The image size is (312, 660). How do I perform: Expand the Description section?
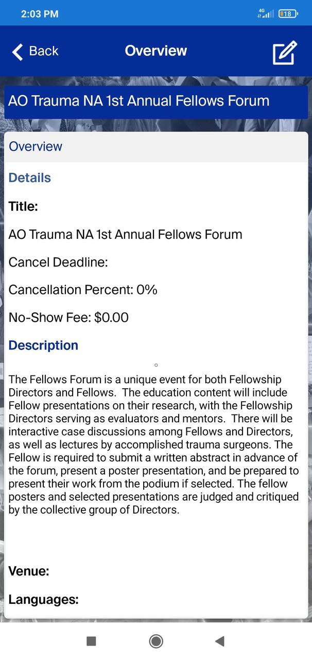coord(43,345)
